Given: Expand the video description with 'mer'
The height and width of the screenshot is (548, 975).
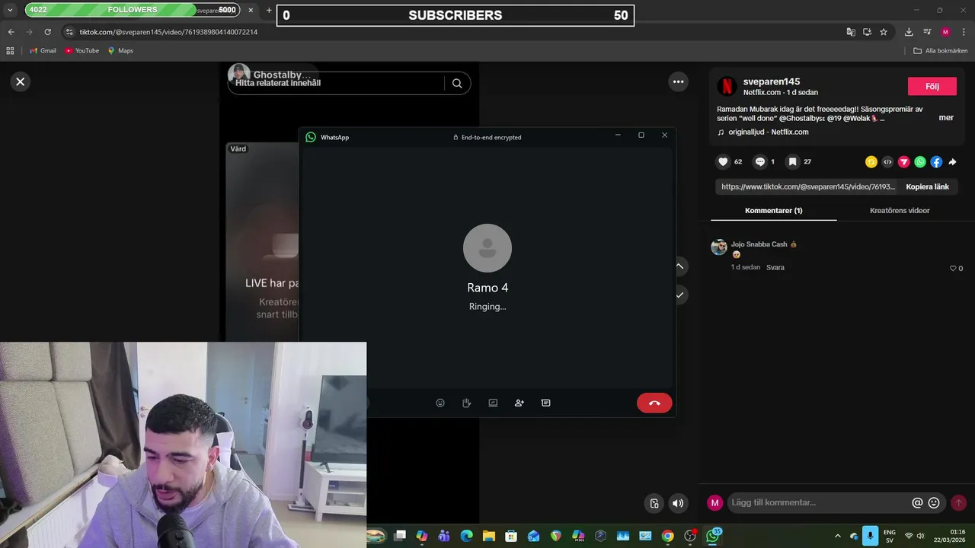Looking at the screenshot, I should coord(946,118).
